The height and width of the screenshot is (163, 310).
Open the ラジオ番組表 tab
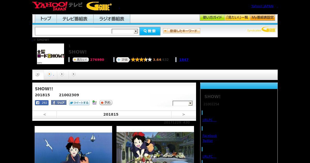[x=112, y=19]
